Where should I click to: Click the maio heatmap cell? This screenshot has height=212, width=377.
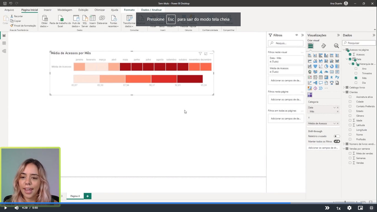(125, 67)
